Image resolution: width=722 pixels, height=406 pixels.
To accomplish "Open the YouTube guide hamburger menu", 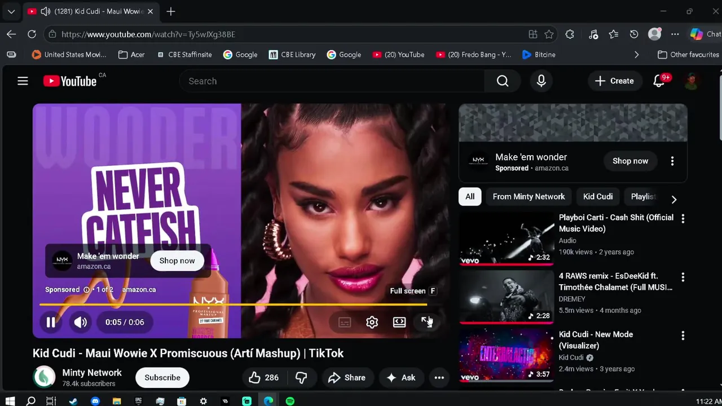I will 23,81.
